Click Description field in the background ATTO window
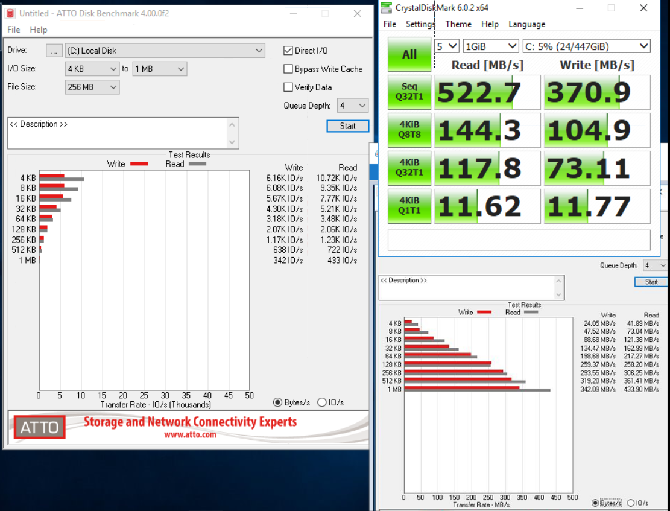Image resolution: width=670 pixels, height=511 pixels. [467, 287]
